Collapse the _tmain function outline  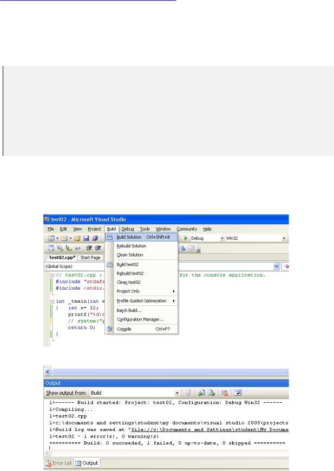tap(53, 302)
